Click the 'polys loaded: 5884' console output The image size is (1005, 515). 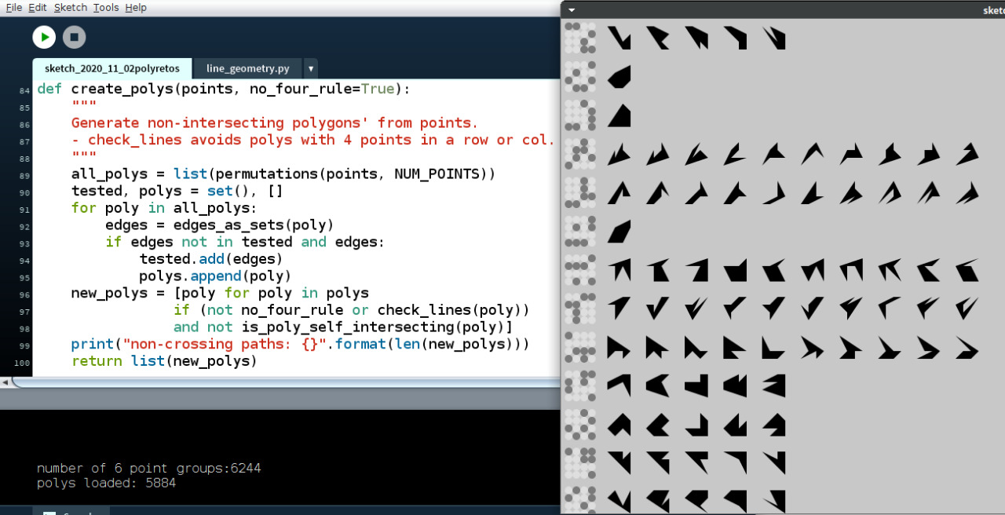point(106,483)
